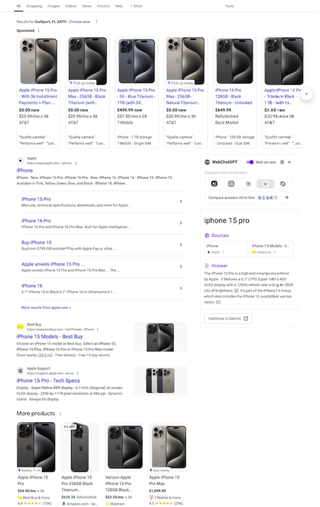Click the Choose area link
Screen dimensions: 320x507
(79, 22)
